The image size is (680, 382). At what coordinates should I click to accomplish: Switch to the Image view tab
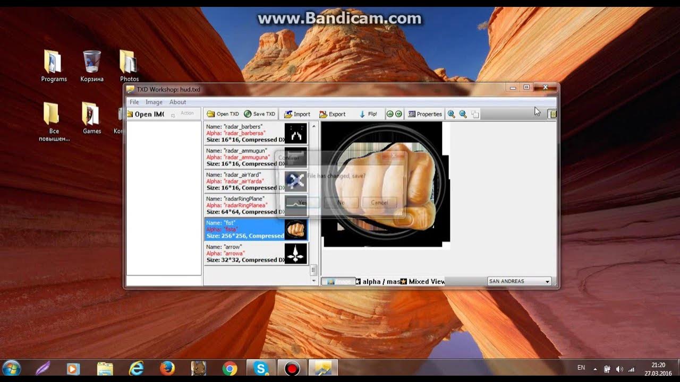pos(338,281)
